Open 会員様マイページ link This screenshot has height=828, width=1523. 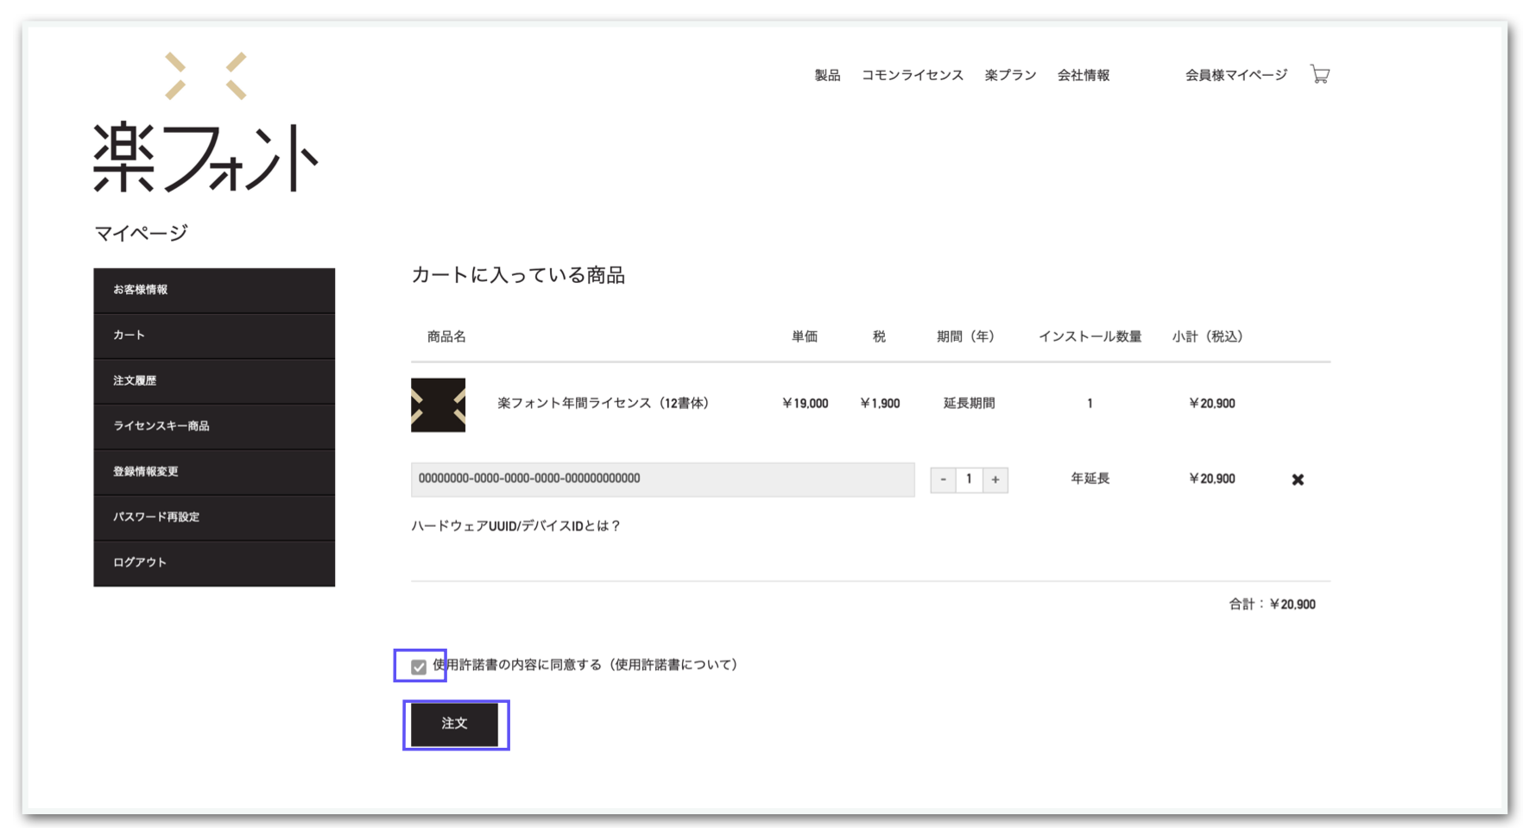click(1235, 75)
